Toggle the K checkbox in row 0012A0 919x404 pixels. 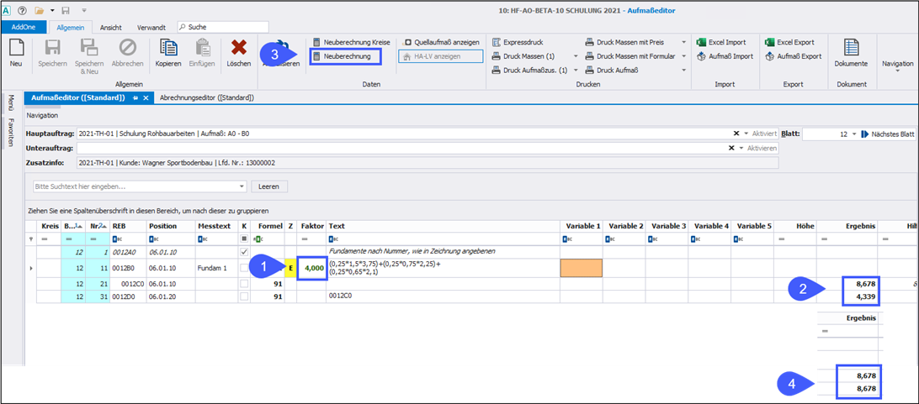pos(244,252)
